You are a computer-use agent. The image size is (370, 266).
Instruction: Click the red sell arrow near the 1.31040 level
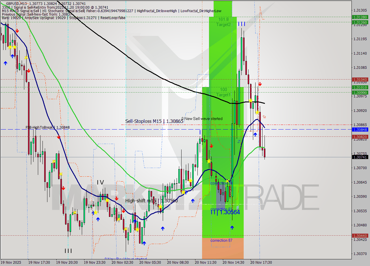260,84
